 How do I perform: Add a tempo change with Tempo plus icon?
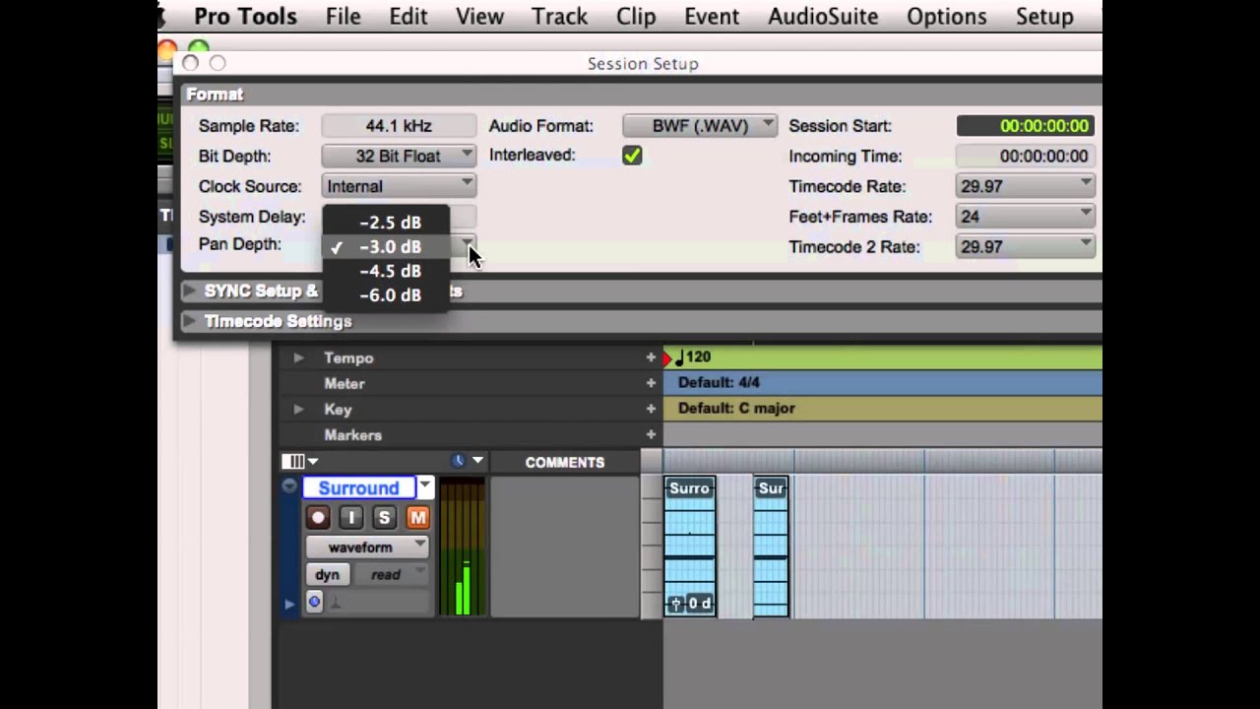(x=651, y=357)
